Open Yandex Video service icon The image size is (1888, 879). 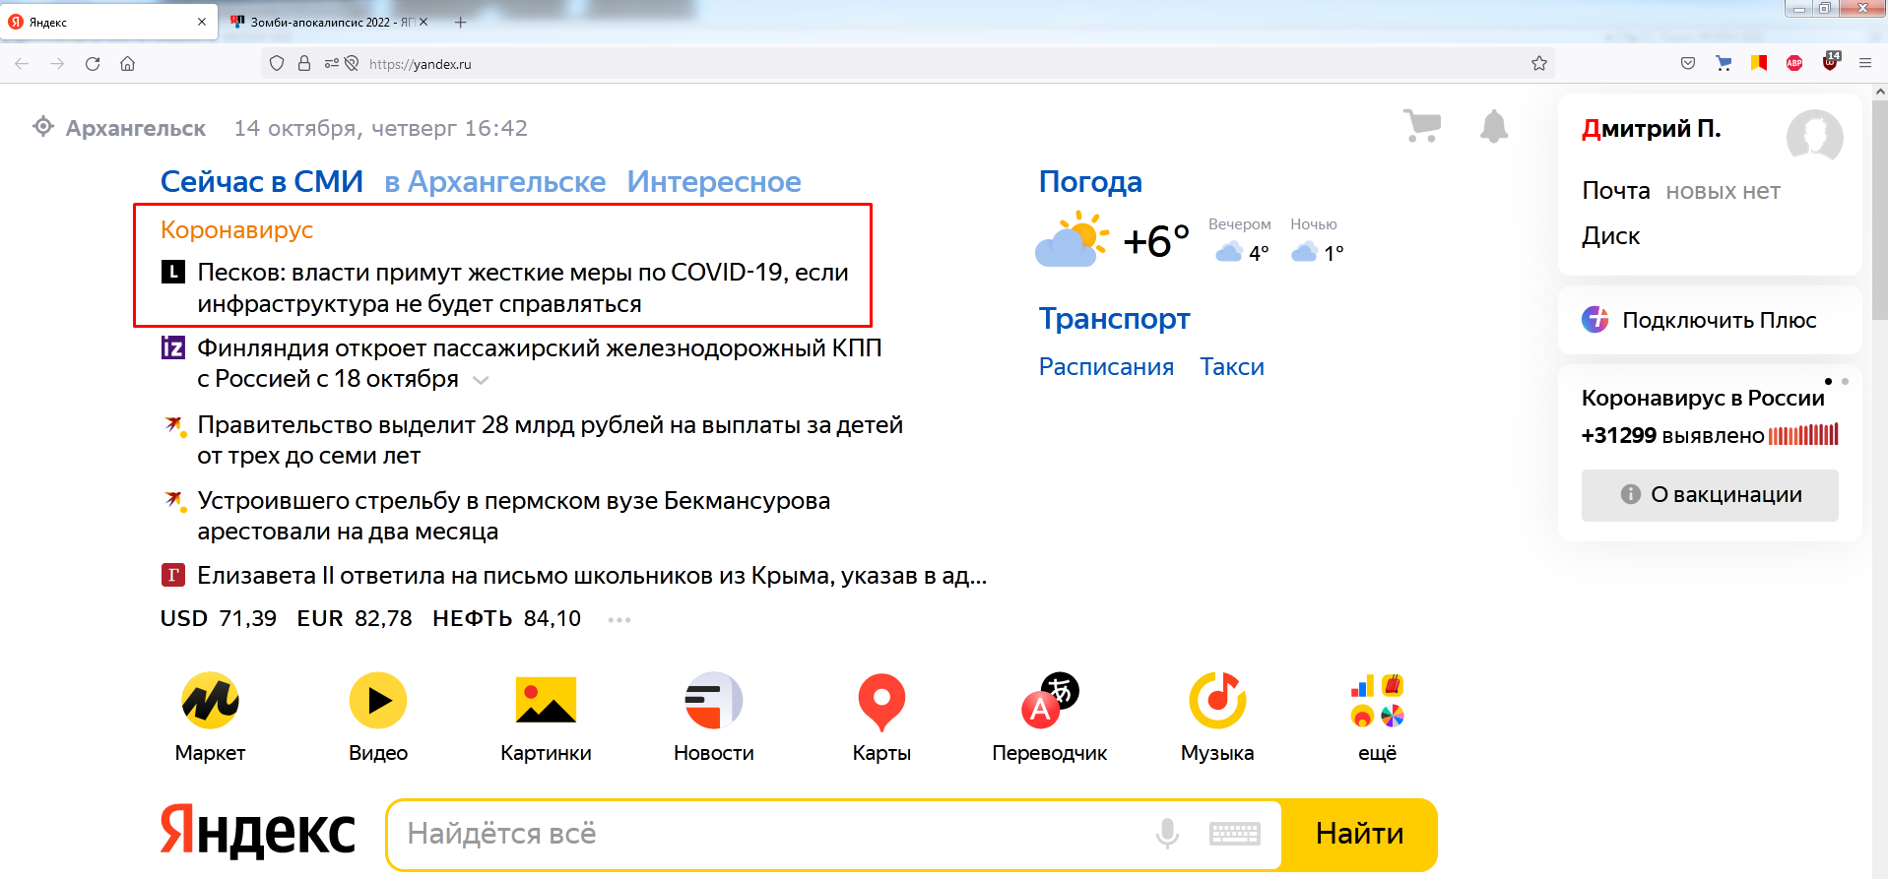pos(378,701)
